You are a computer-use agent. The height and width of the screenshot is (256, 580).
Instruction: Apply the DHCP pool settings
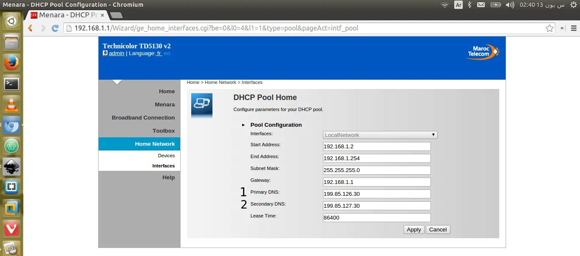coord(414,229)
